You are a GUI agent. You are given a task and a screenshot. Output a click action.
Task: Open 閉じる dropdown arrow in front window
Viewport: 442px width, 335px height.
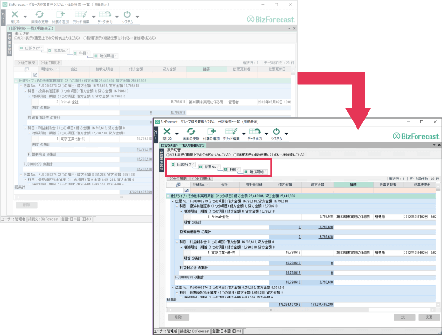(x=177, y=134)
